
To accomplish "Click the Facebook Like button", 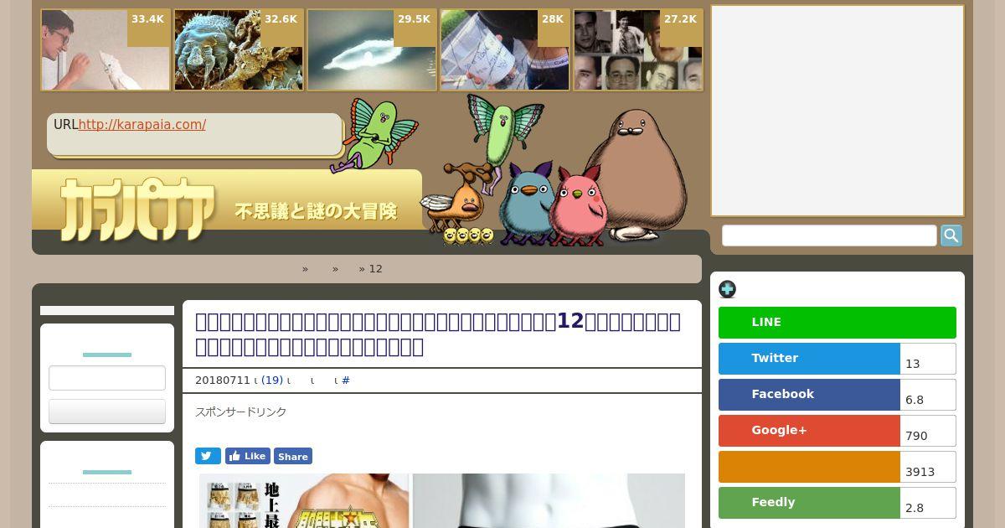I will point(248,456).
